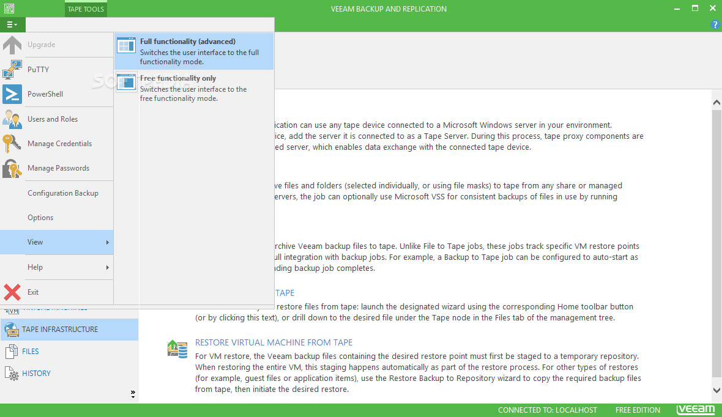This screenshot has width=722, height=417.
Task: Open the Files navigation pane
Action: tap(70, 352)
